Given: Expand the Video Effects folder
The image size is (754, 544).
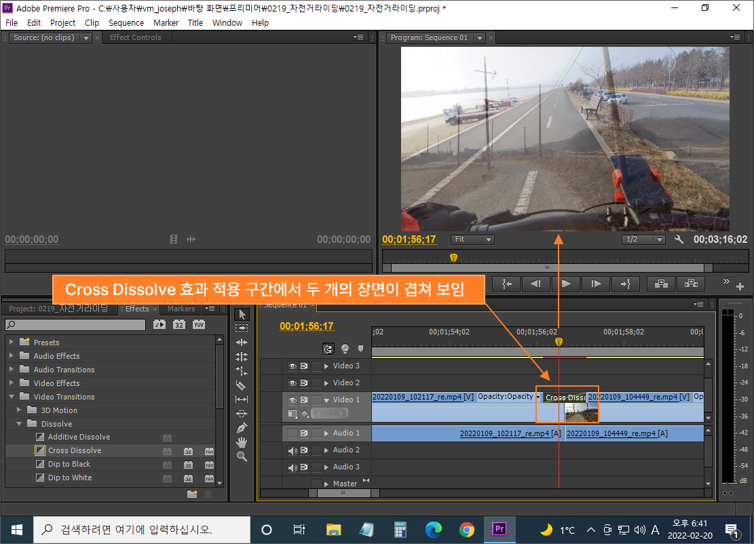Looking at the screenshot, I should 11,383.
